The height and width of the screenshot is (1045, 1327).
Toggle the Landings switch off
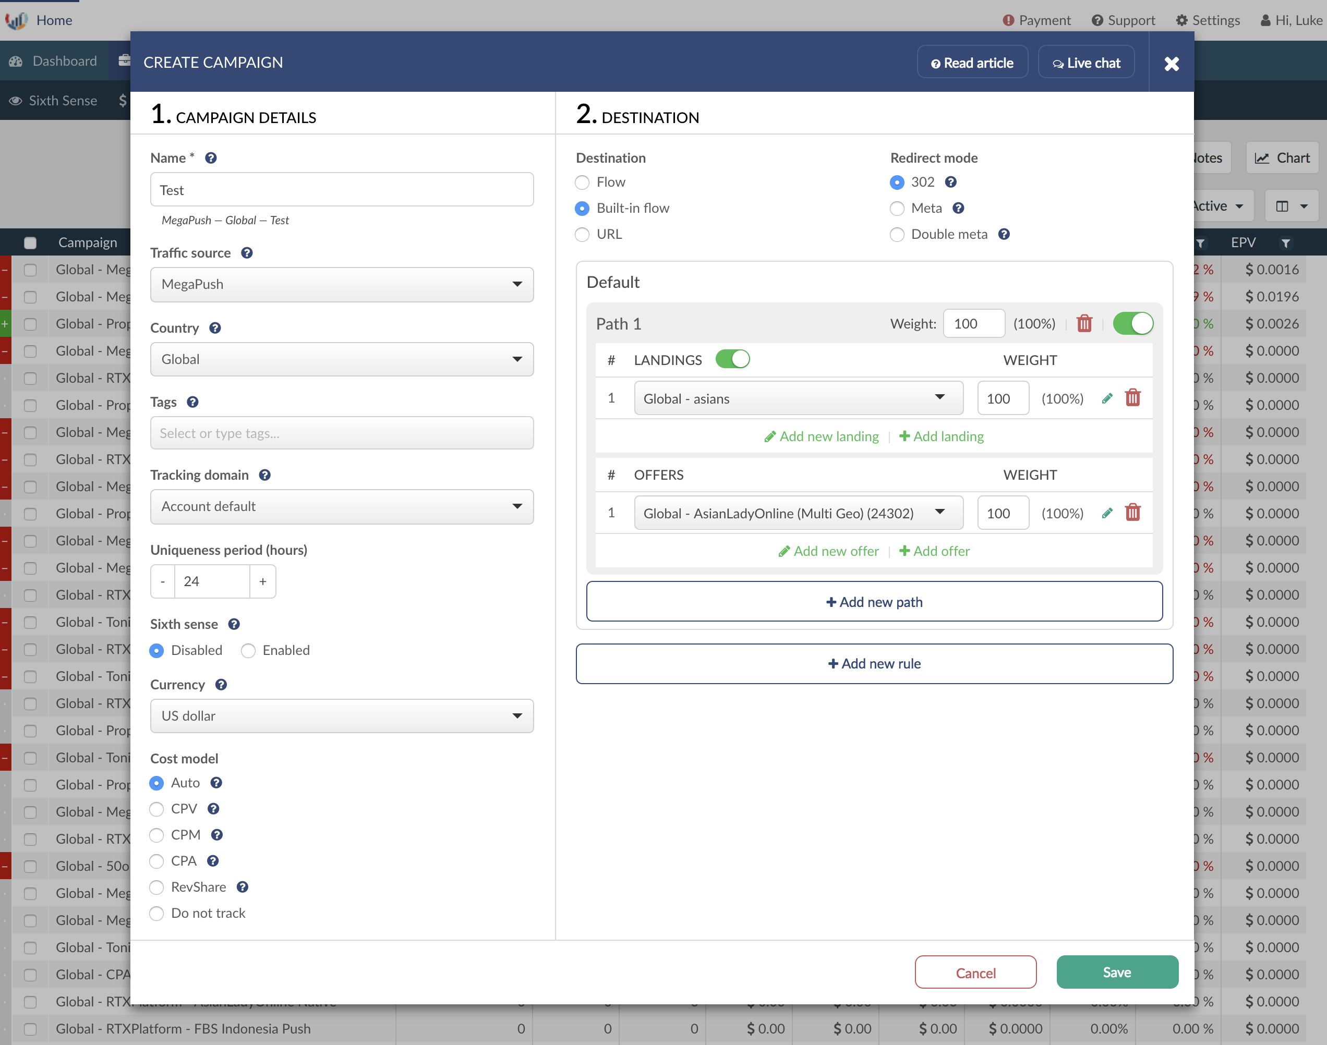coord(732,359)
